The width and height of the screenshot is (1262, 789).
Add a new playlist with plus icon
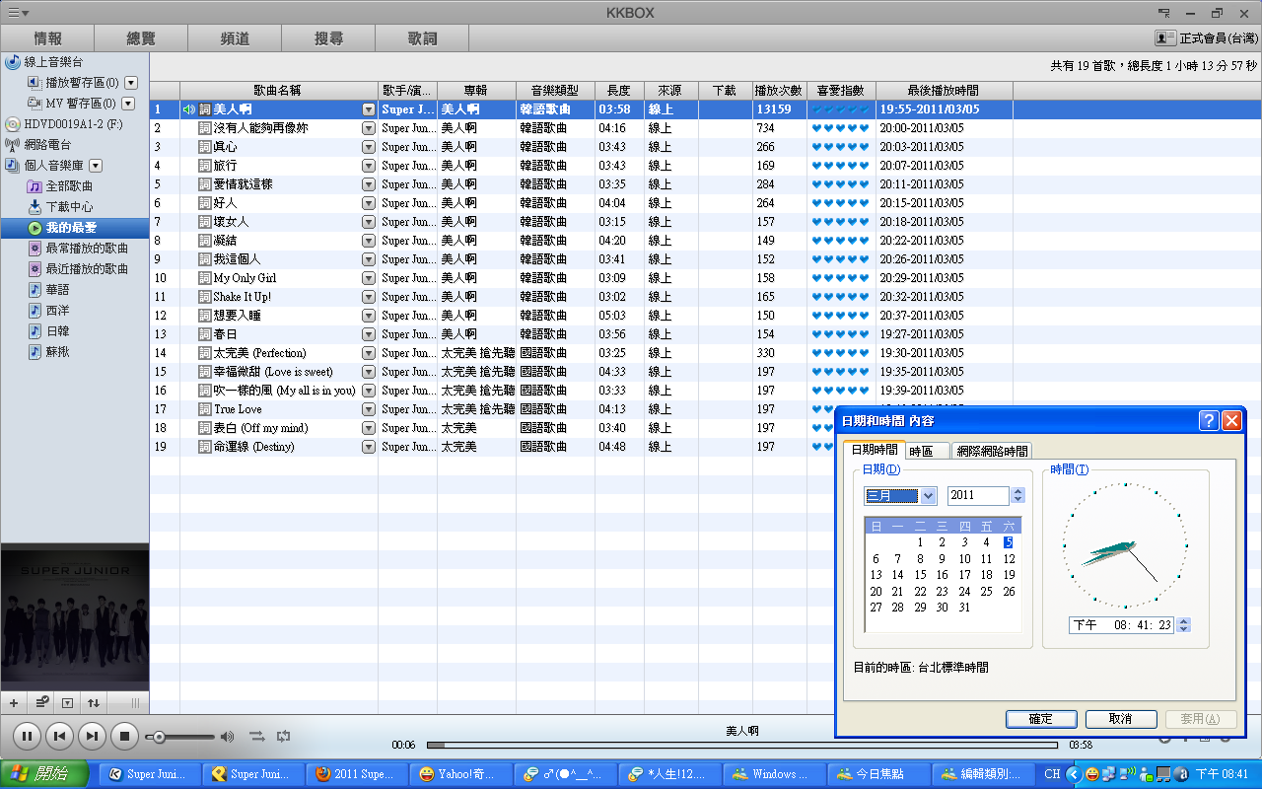(x=14, y=703)
